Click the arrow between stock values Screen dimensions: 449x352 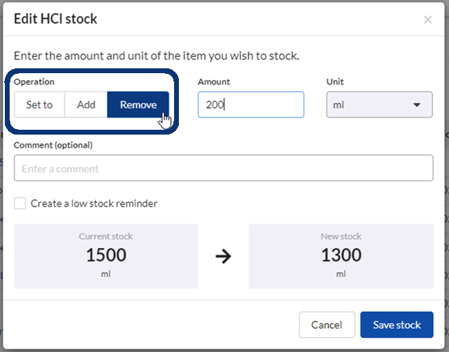pyautogui.click(x=223, y=256)
